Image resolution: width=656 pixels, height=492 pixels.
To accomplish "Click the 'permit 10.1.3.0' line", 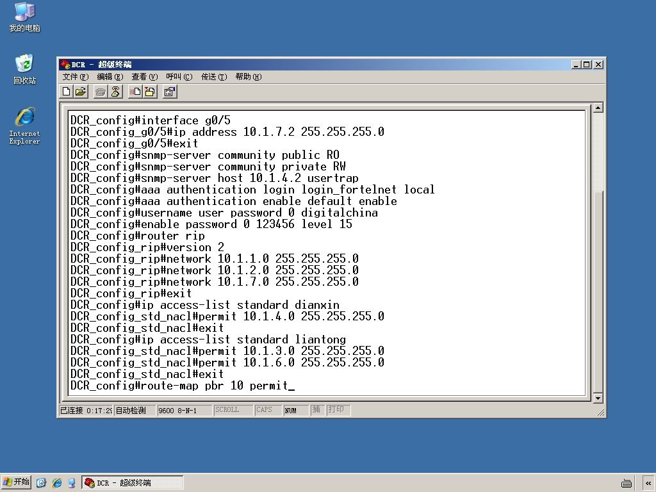I will click(x=227, y=350).
